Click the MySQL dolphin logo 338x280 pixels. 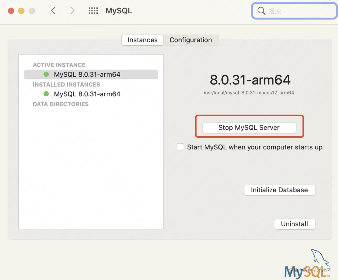(307, 264)
